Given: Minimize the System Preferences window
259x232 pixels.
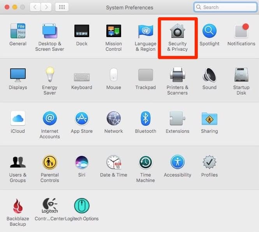Looking at the screenshot, I should coord(15,7).
